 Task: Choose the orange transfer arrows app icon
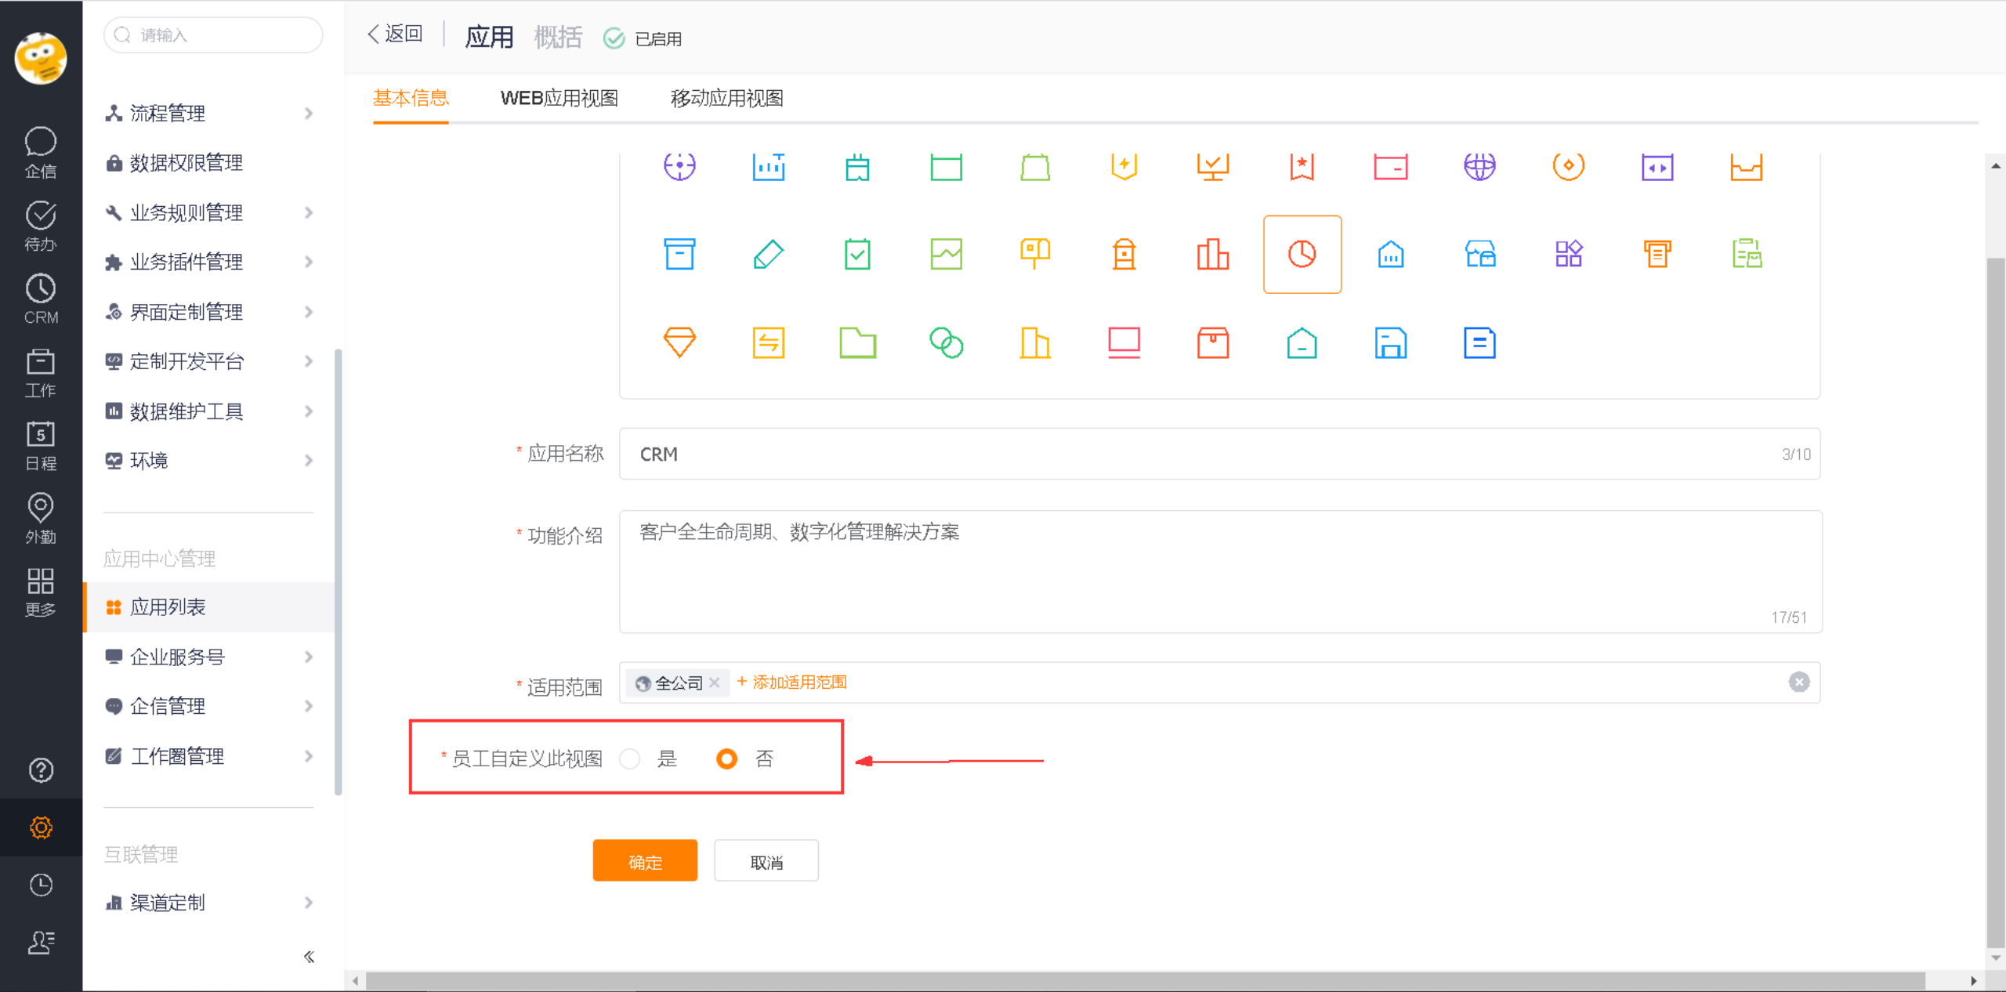click(768, 342)
